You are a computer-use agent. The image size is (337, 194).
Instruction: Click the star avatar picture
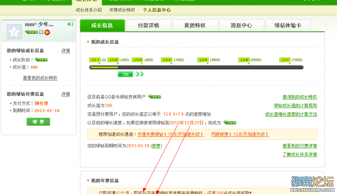(x=14, y=32)
